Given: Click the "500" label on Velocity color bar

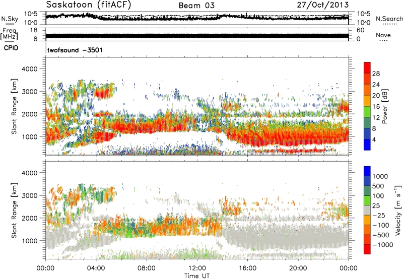Looking at the screenshot, I should 378,186.
